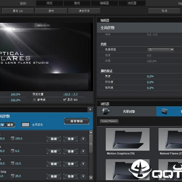Screen dimensions: 182x182
Task: Hide the stack element with value 100.0
Action: tap(54, 139)
